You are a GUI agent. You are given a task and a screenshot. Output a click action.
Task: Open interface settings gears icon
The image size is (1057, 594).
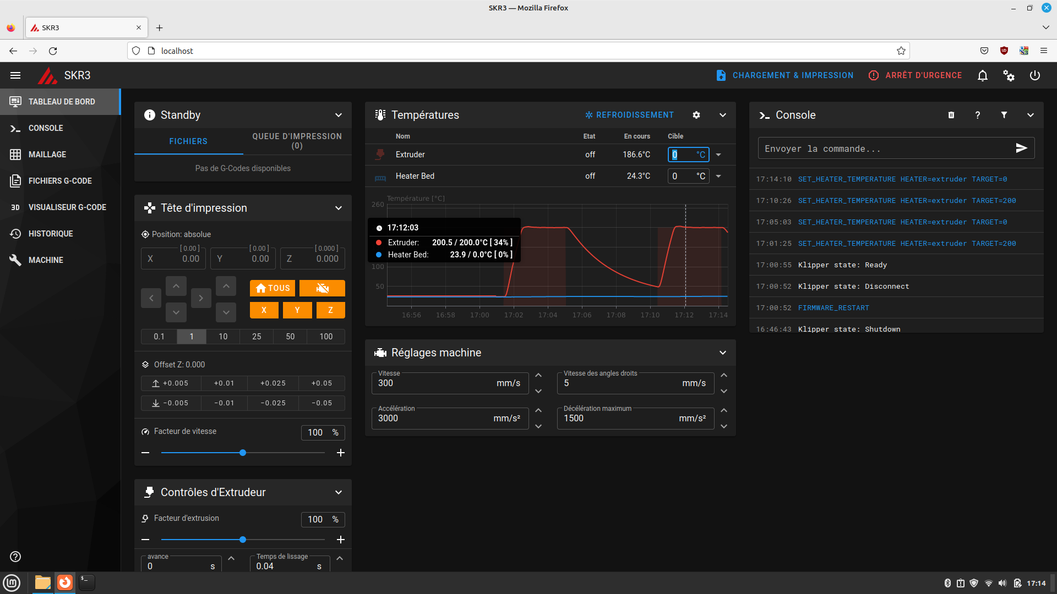coord(1009,75)
